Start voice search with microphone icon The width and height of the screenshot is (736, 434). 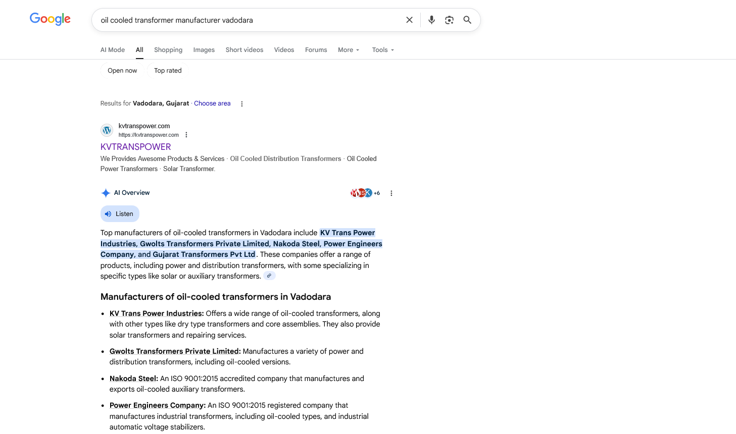tap(431, 20)
